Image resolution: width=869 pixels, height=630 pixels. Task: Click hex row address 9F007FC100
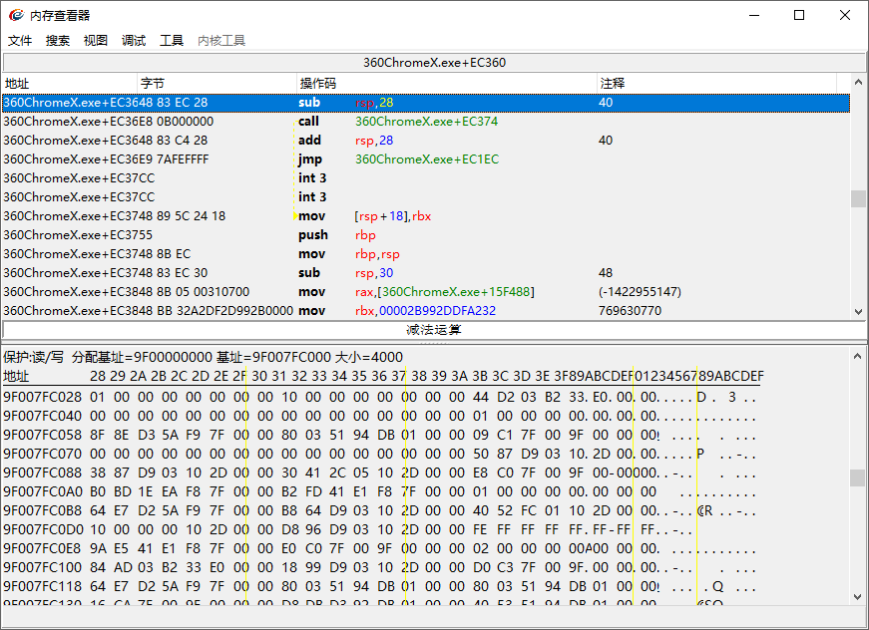[x=43, y=567]
